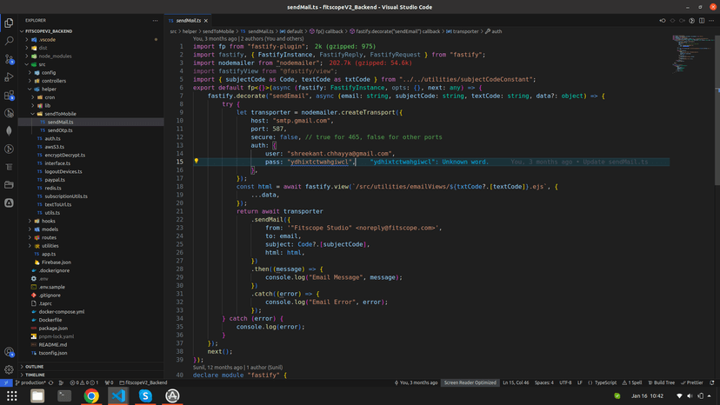Screen dimensions: 720x405
Task: Open errors and warnings problems indicator
Action: click(84, 382)
